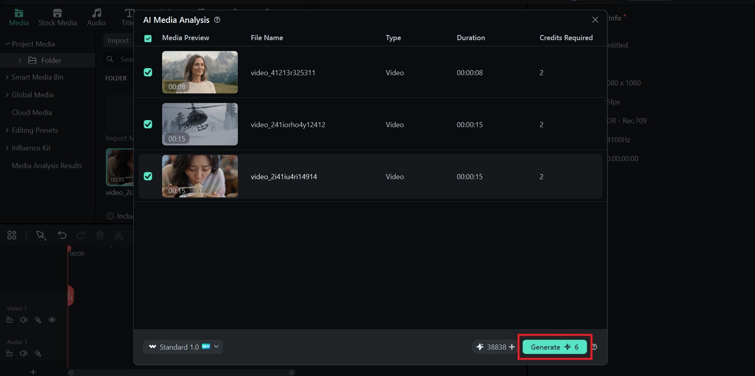755x376 pixels.
Task: Click the 38838 credits balance
Action: pos(496,347)
